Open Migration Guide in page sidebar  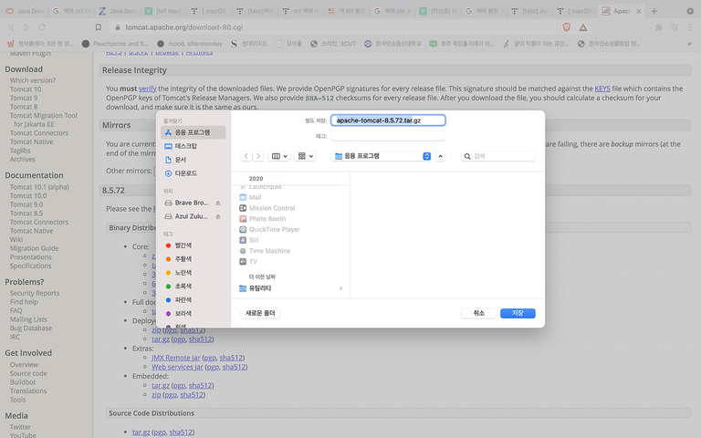coord(34,248)
